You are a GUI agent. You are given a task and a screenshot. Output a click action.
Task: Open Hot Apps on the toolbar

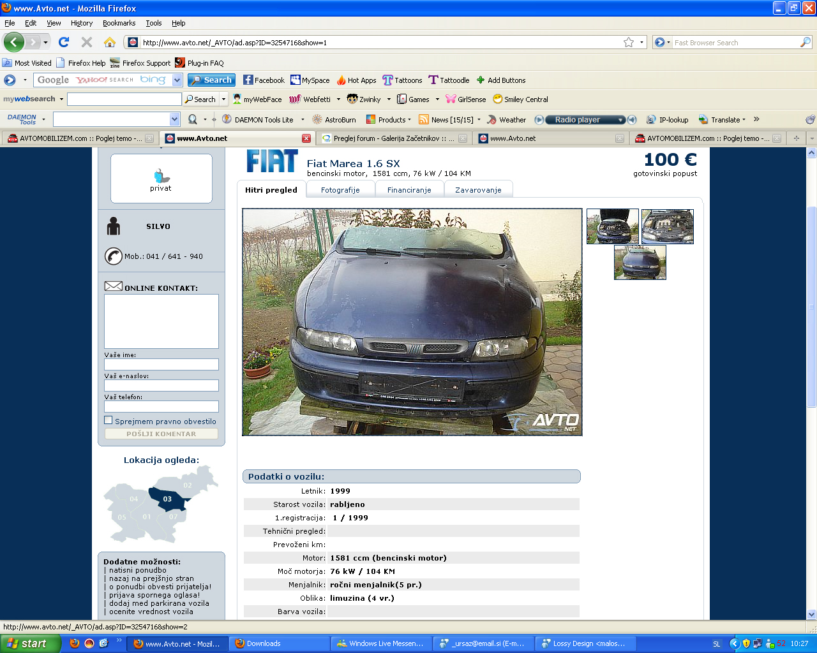coord(356,80)
